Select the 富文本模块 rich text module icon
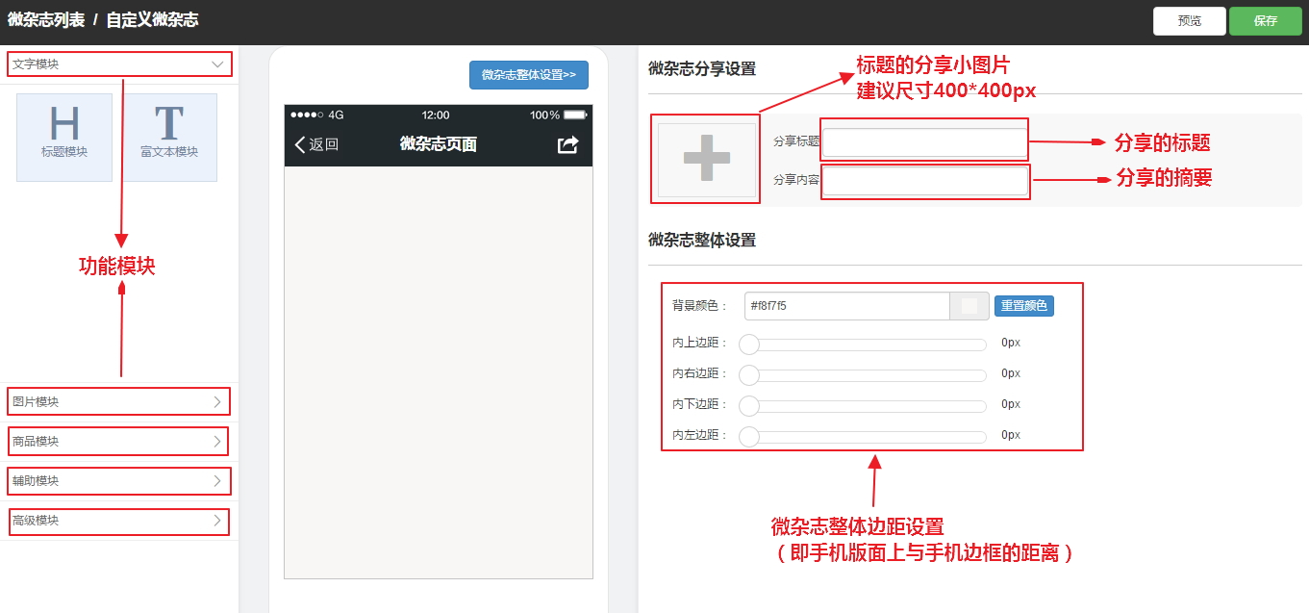Viewport: 1309px width, 613px height. point(169,137)
